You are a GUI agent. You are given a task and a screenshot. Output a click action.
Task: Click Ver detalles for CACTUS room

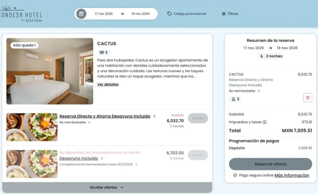tap(108, 84)
